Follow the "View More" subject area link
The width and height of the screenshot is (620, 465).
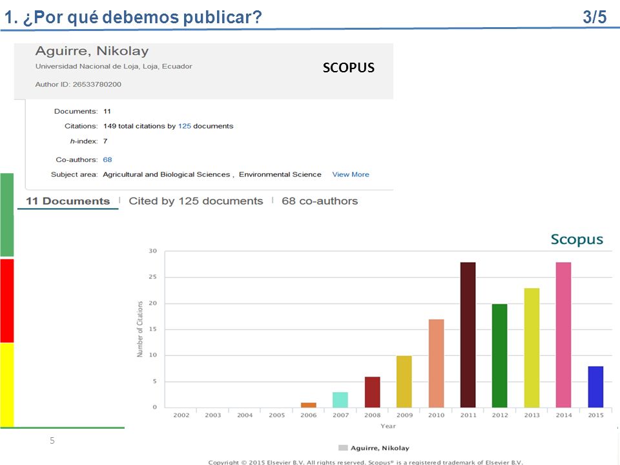coord(350,174)
